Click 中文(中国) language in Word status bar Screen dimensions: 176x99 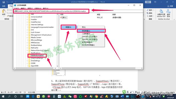[31, 92]
